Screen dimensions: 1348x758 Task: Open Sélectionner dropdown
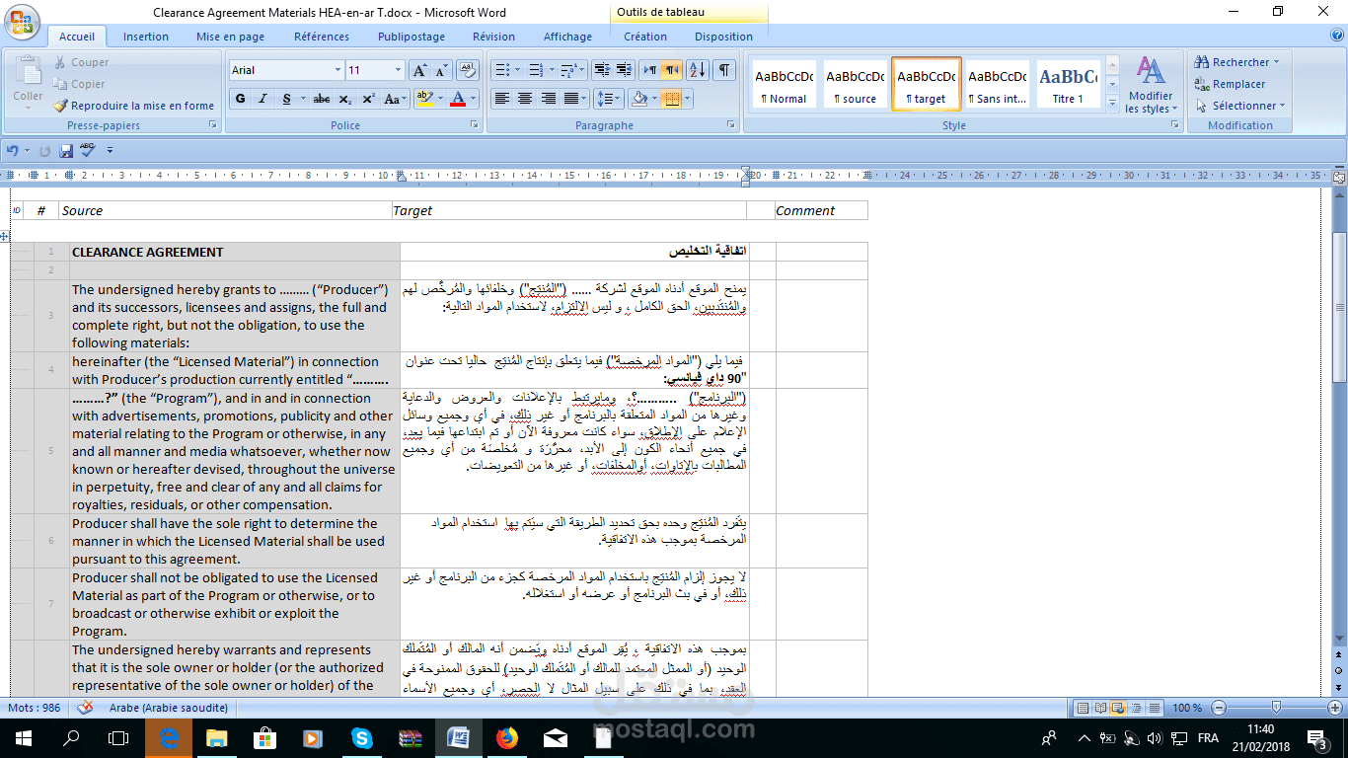pos(1242,106)
